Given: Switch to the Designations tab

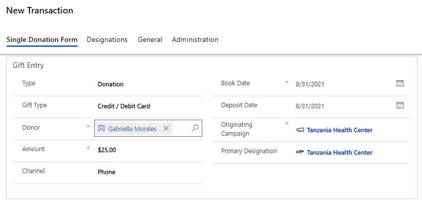Looking at the screenshot, I should pos(107,39).
